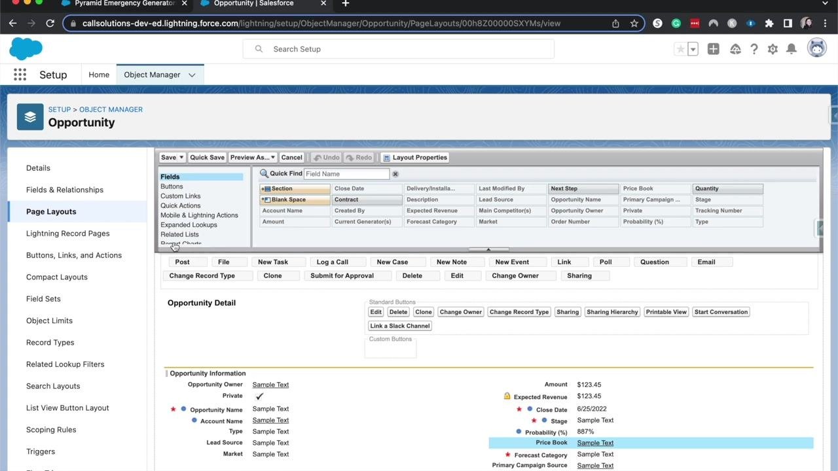Click in the Search Setup box
This screenshot has width=838, height=471.
pos(398,49)
